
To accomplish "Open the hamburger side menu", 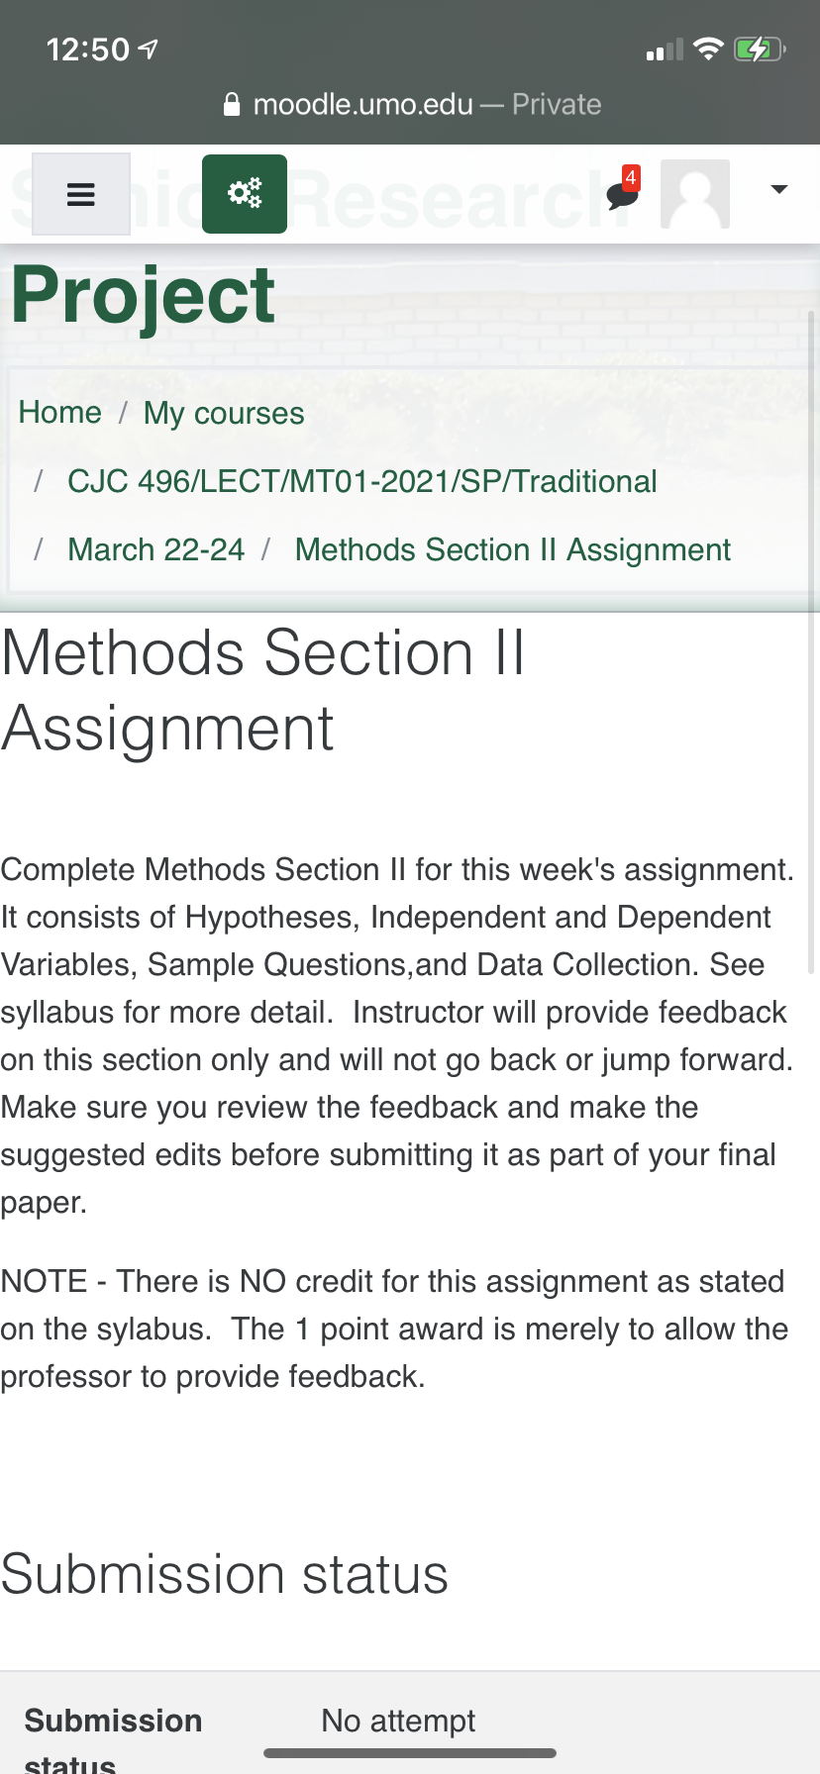I will pyautogui.click(x=80, y=194).
